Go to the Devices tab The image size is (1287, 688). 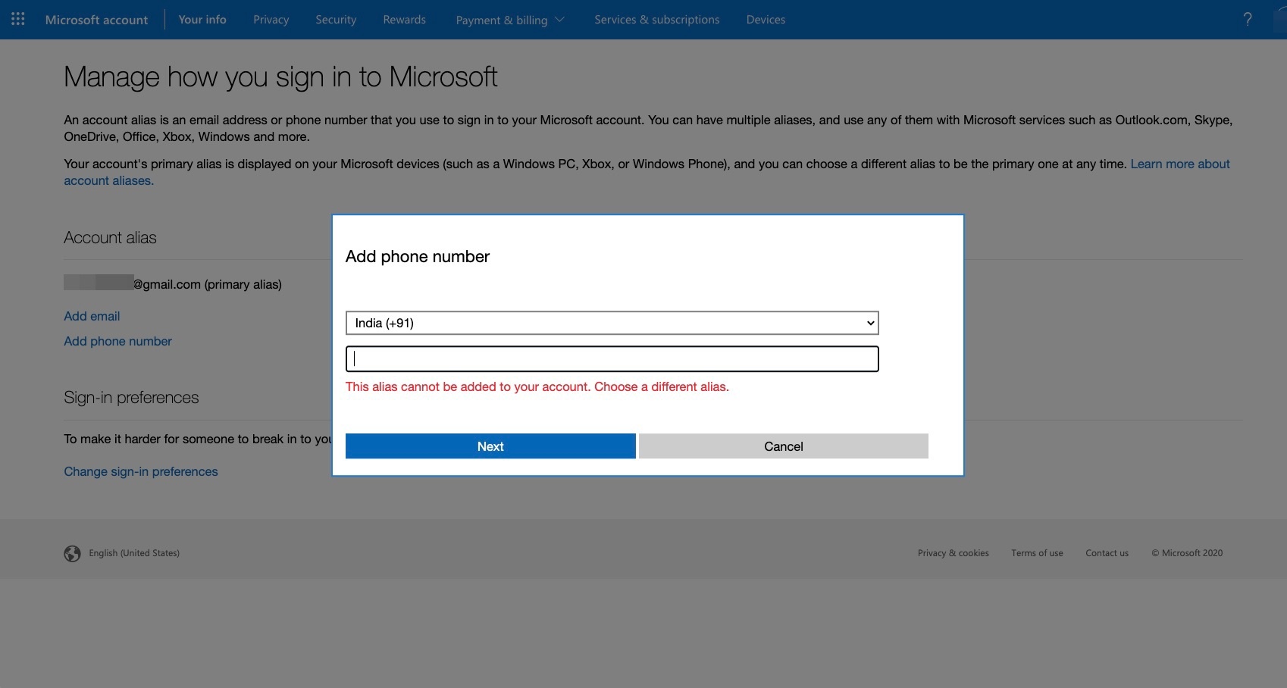(766, 20)
